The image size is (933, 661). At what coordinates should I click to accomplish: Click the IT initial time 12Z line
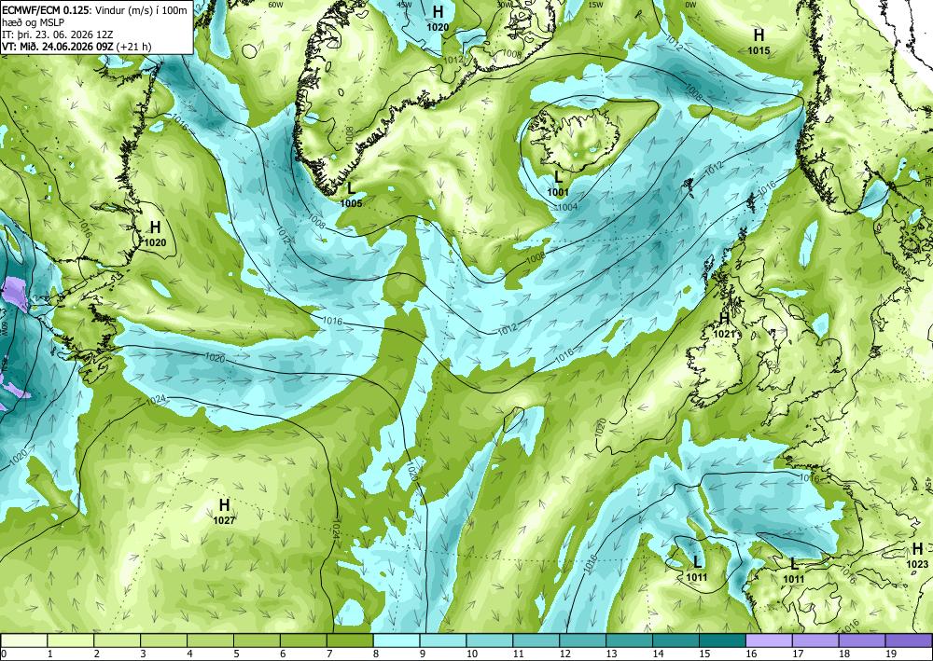[57, 34]
